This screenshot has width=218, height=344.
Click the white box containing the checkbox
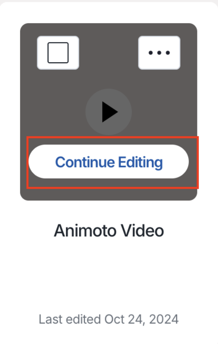58,53
